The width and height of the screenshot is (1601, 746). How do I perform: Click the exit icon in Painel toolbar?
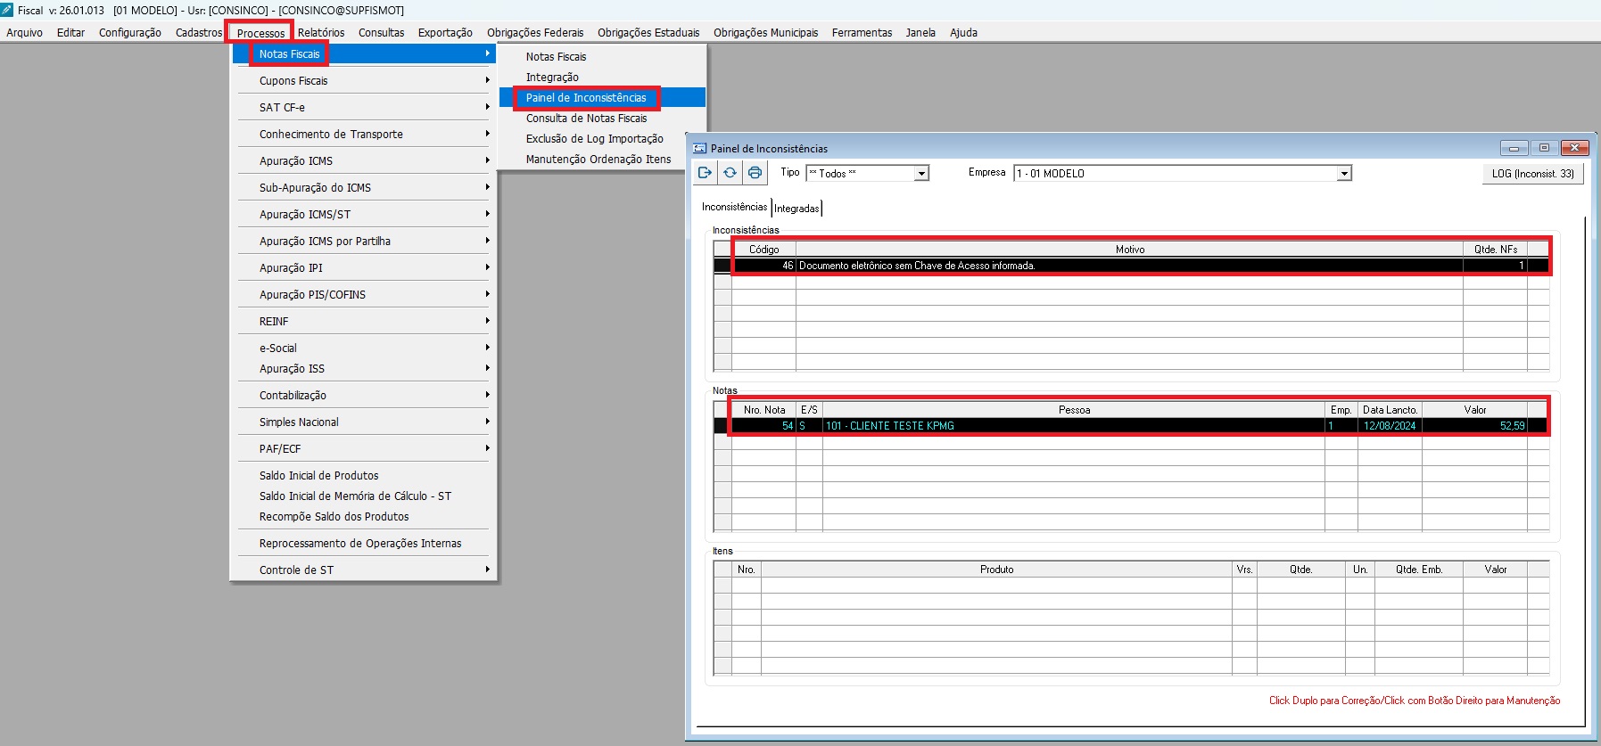click(705, 173)
